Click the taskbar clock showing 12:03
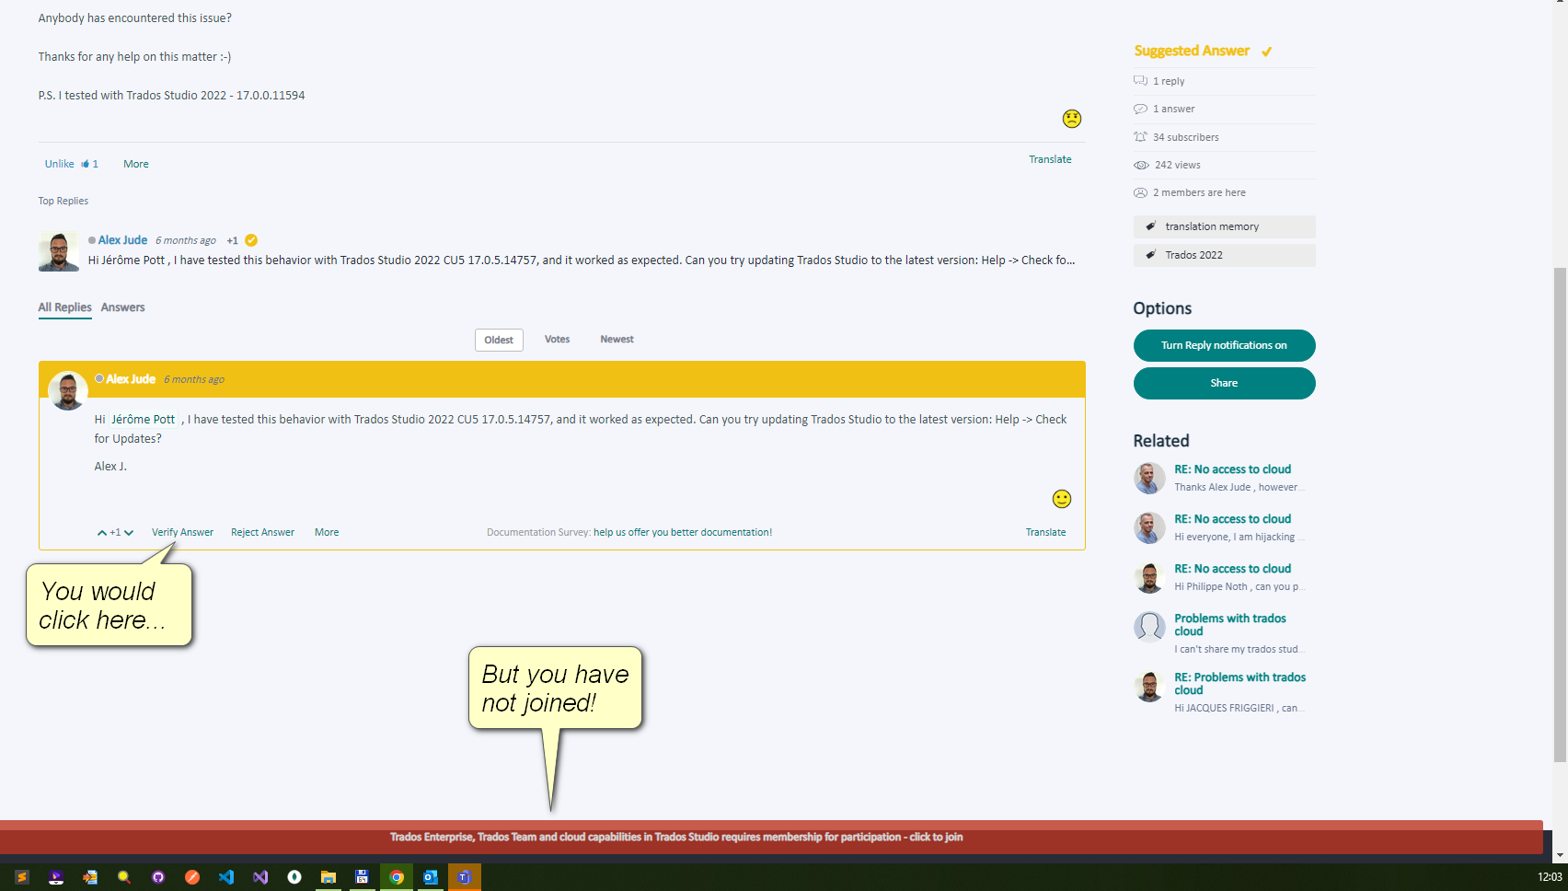1568x891 pixels. 1550,877
